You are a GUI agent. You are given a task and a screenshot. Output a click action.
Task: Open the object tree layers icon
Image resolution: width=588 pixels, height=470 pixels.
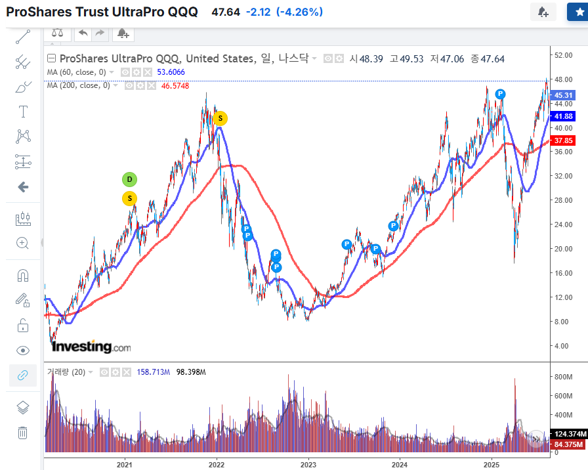(23, 407)
